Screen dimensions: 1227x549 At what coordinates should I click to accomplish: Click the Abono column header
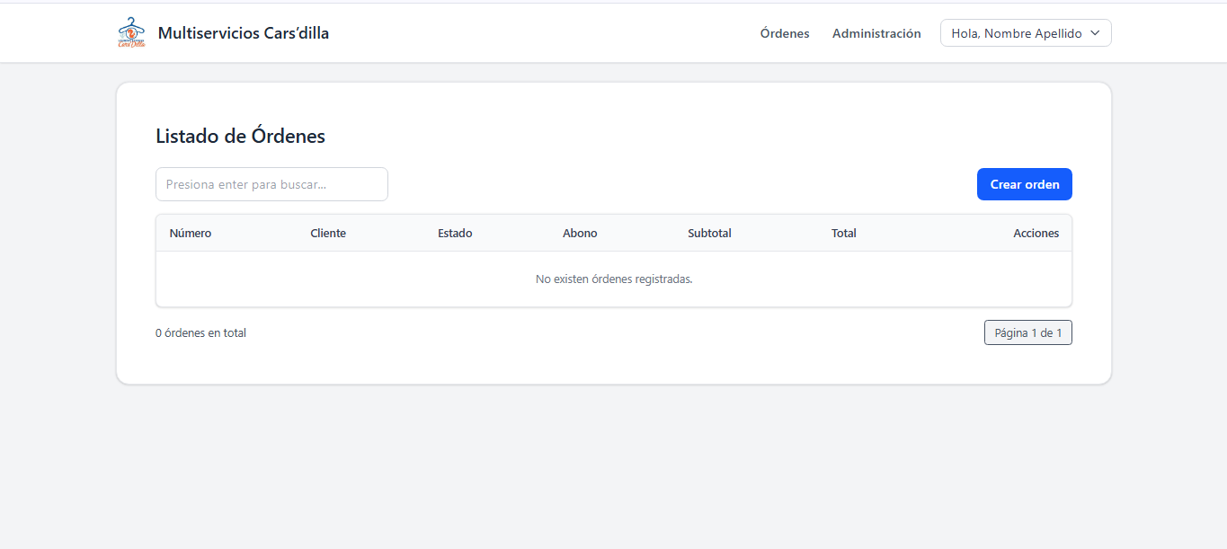point(580,233)
